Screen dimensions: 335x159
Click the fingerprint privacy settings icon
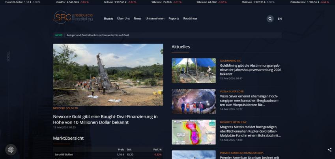click(11, 150)
